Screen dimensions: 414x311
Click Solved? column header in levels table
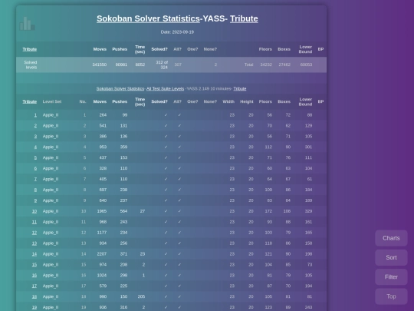[159, 101]
